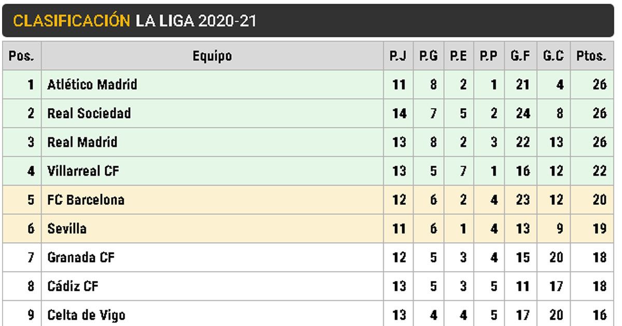Select the P.E column header
Viewport: 622px width, 326px height.
[x=458, y=56]
